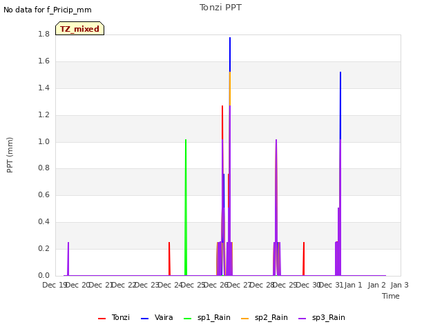The height and width of the screenshot is (331, 442).
Task: Click the red Tonzi spike near Dec 30
Action: click(304, 259)
